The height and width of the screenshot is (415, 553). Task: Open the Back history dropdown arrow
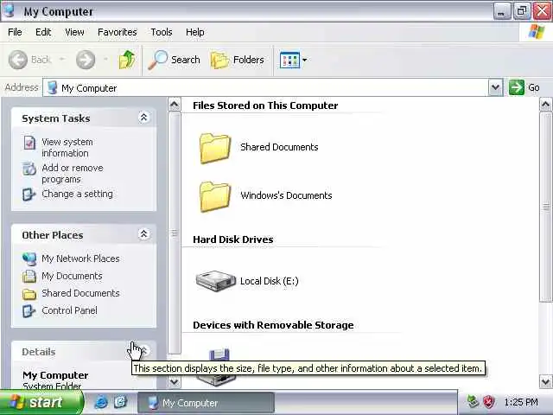pos(61,60)
